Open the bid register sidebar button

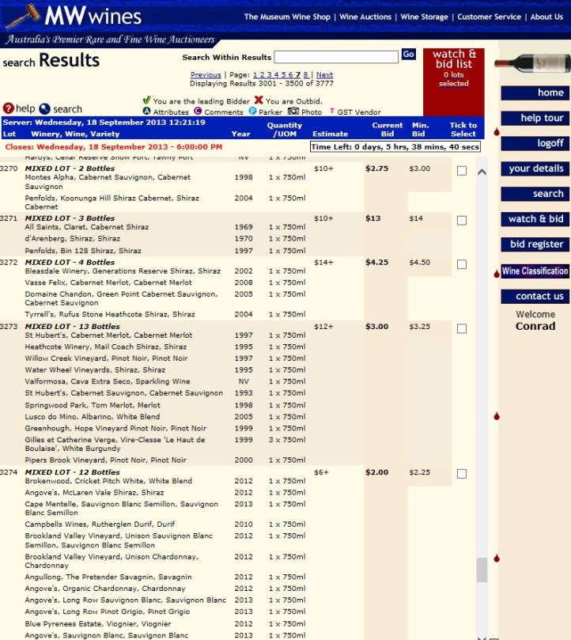(535, 244)
